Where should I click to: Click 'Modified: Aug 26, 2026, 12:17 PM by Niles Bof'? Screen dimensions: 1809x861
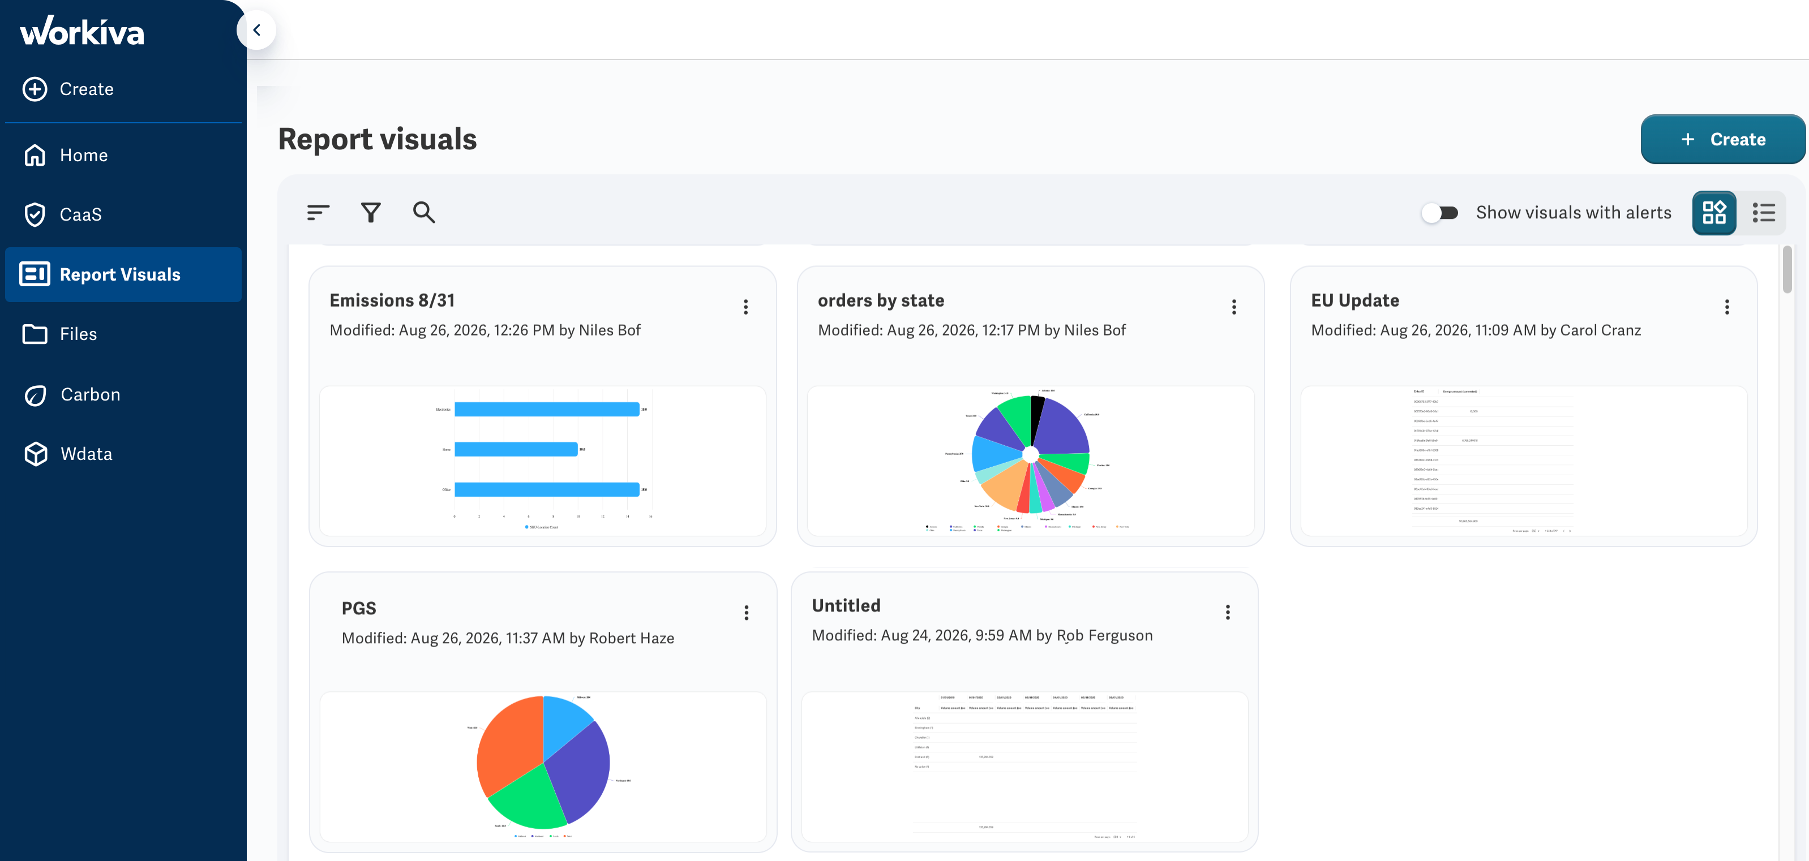pyautogui.click(x=971, y=330)
